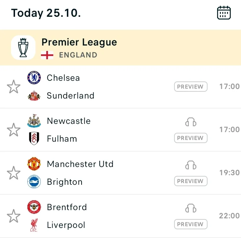The image size is (241, 244).
Task: Open preview for Newcastle vs Fulham
Action: coord(191,138)
